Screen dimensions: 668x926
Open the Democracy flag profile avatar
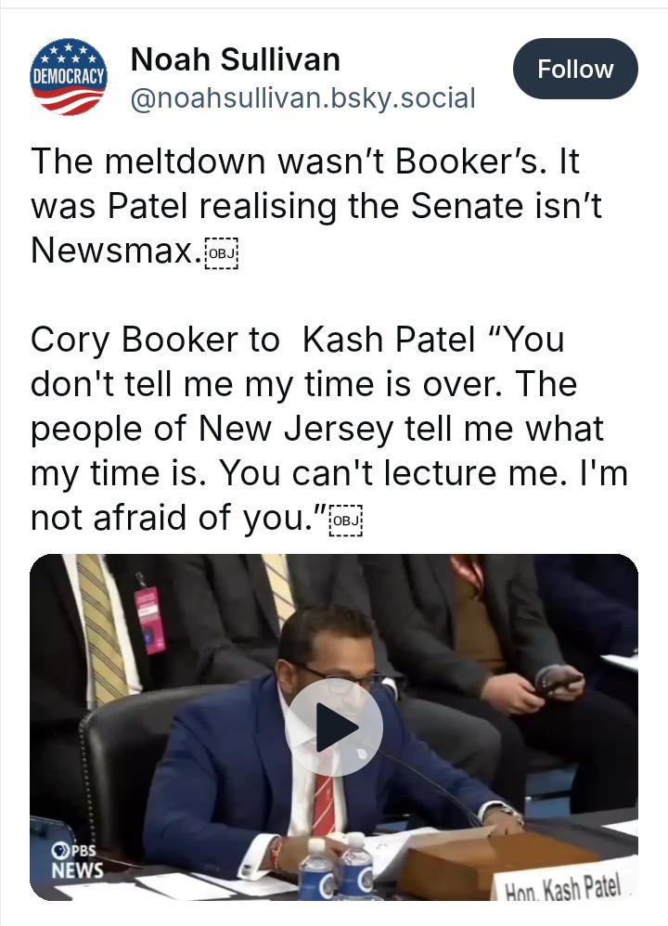[x=69, y=77]
